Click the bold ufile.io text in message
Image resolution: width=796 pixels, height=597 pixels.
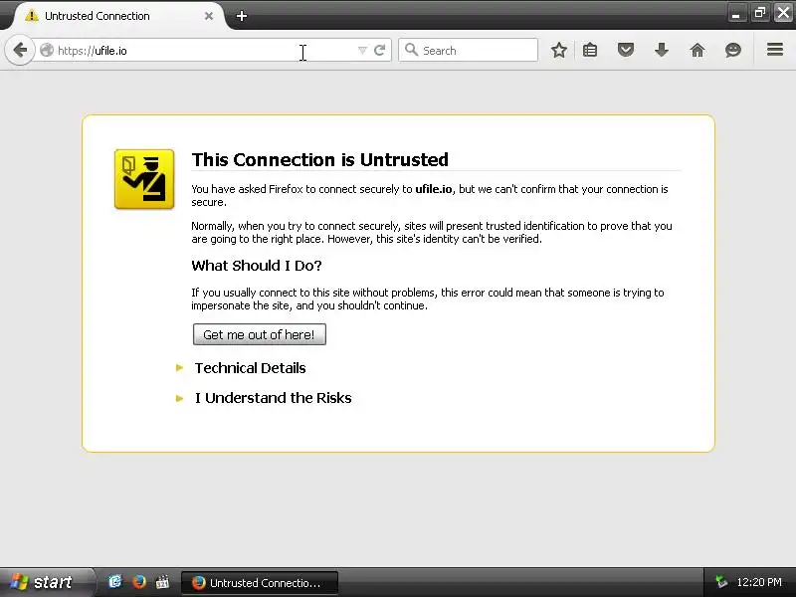click(434, 189)
